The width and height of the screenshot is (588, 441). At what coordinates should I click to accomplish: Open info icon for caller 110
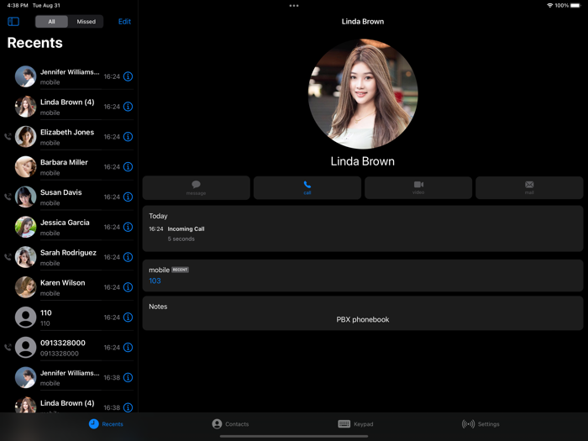click(128, 318)
